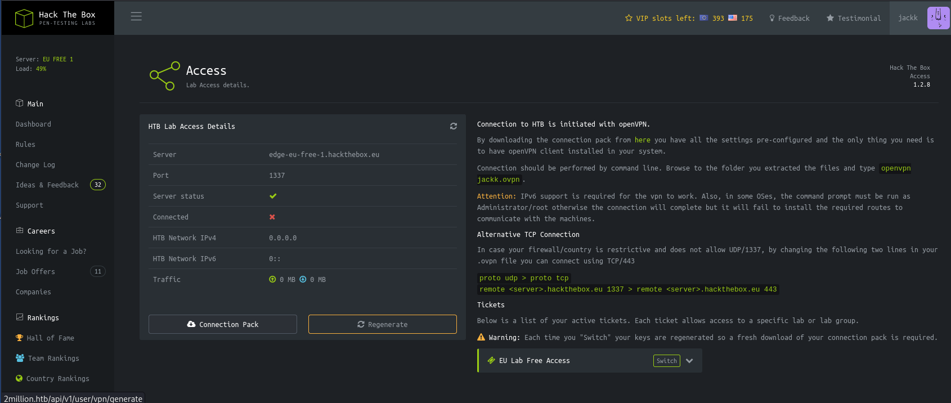Click the Rankings chart icon
This screenshot has height=403, width=951.
20,317
